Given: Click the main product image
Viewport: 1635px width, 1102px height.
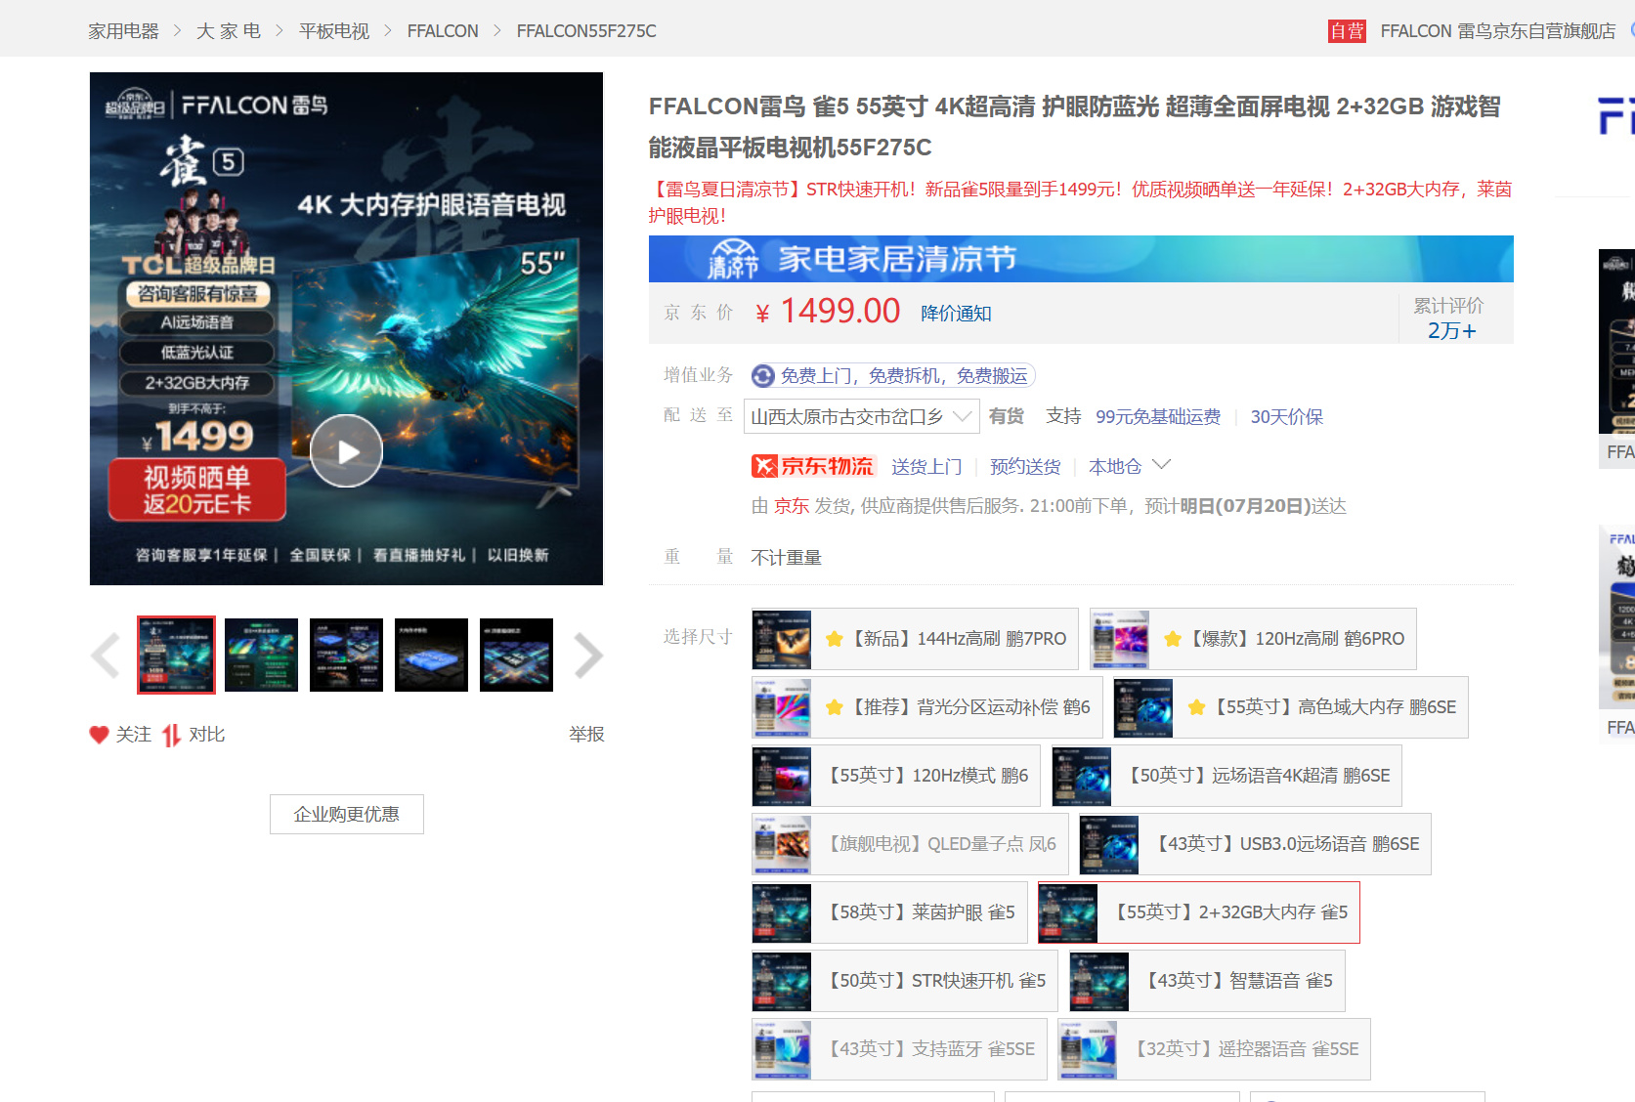Looking at the screenshot, I should [346, 328].
